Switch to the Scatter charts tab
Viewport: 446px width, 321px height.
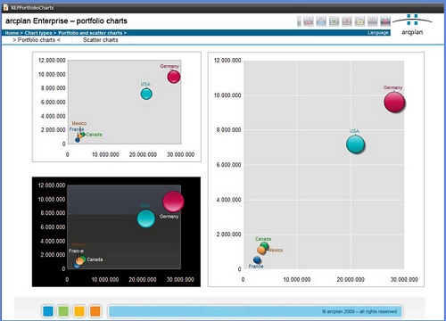(101, 40)
